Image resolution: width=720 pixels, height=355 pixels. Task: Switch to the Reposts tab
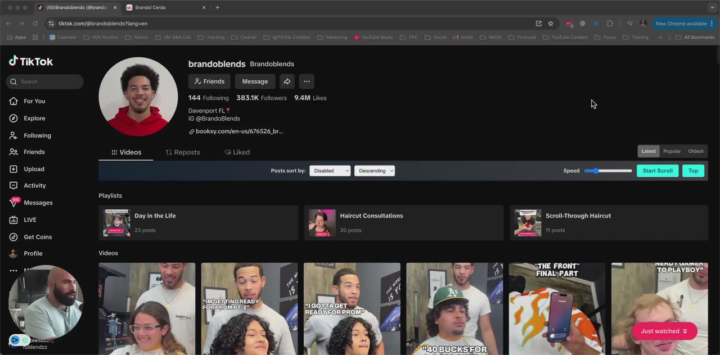(183, 152)
